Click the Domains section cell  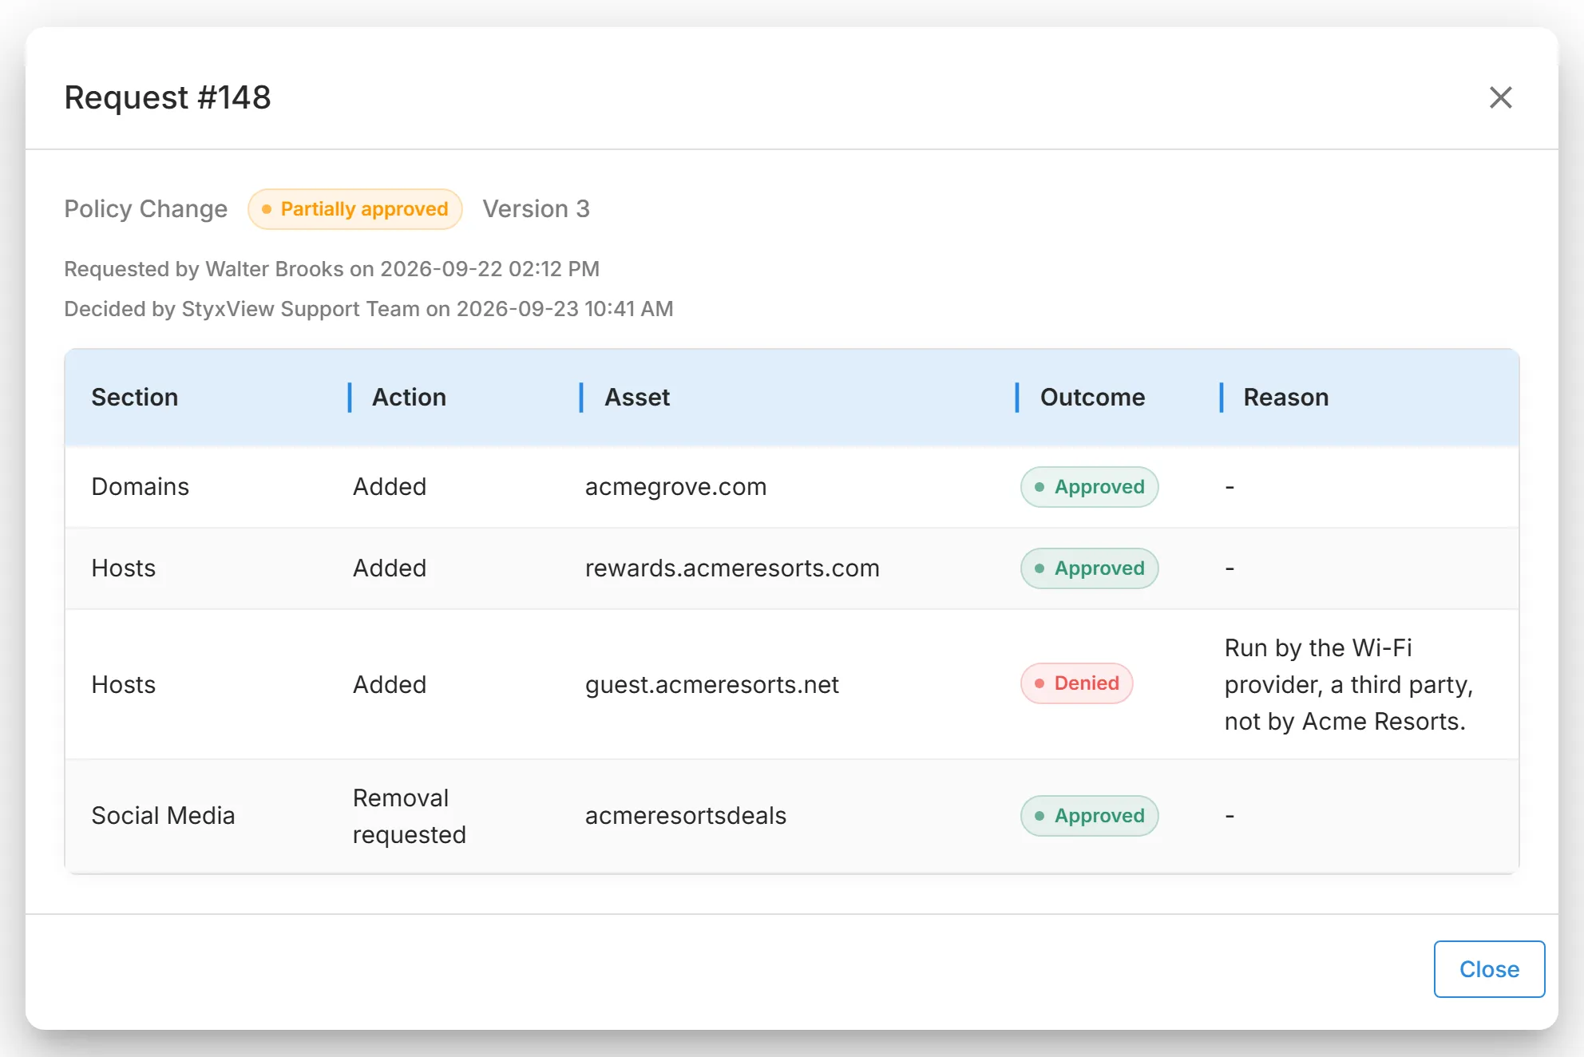140,487
